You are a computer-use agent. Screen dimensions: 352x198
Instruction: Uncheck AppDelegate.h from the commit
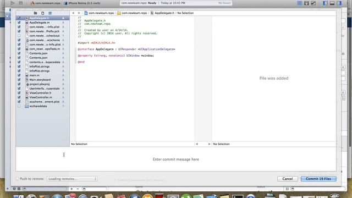(19, 18)
